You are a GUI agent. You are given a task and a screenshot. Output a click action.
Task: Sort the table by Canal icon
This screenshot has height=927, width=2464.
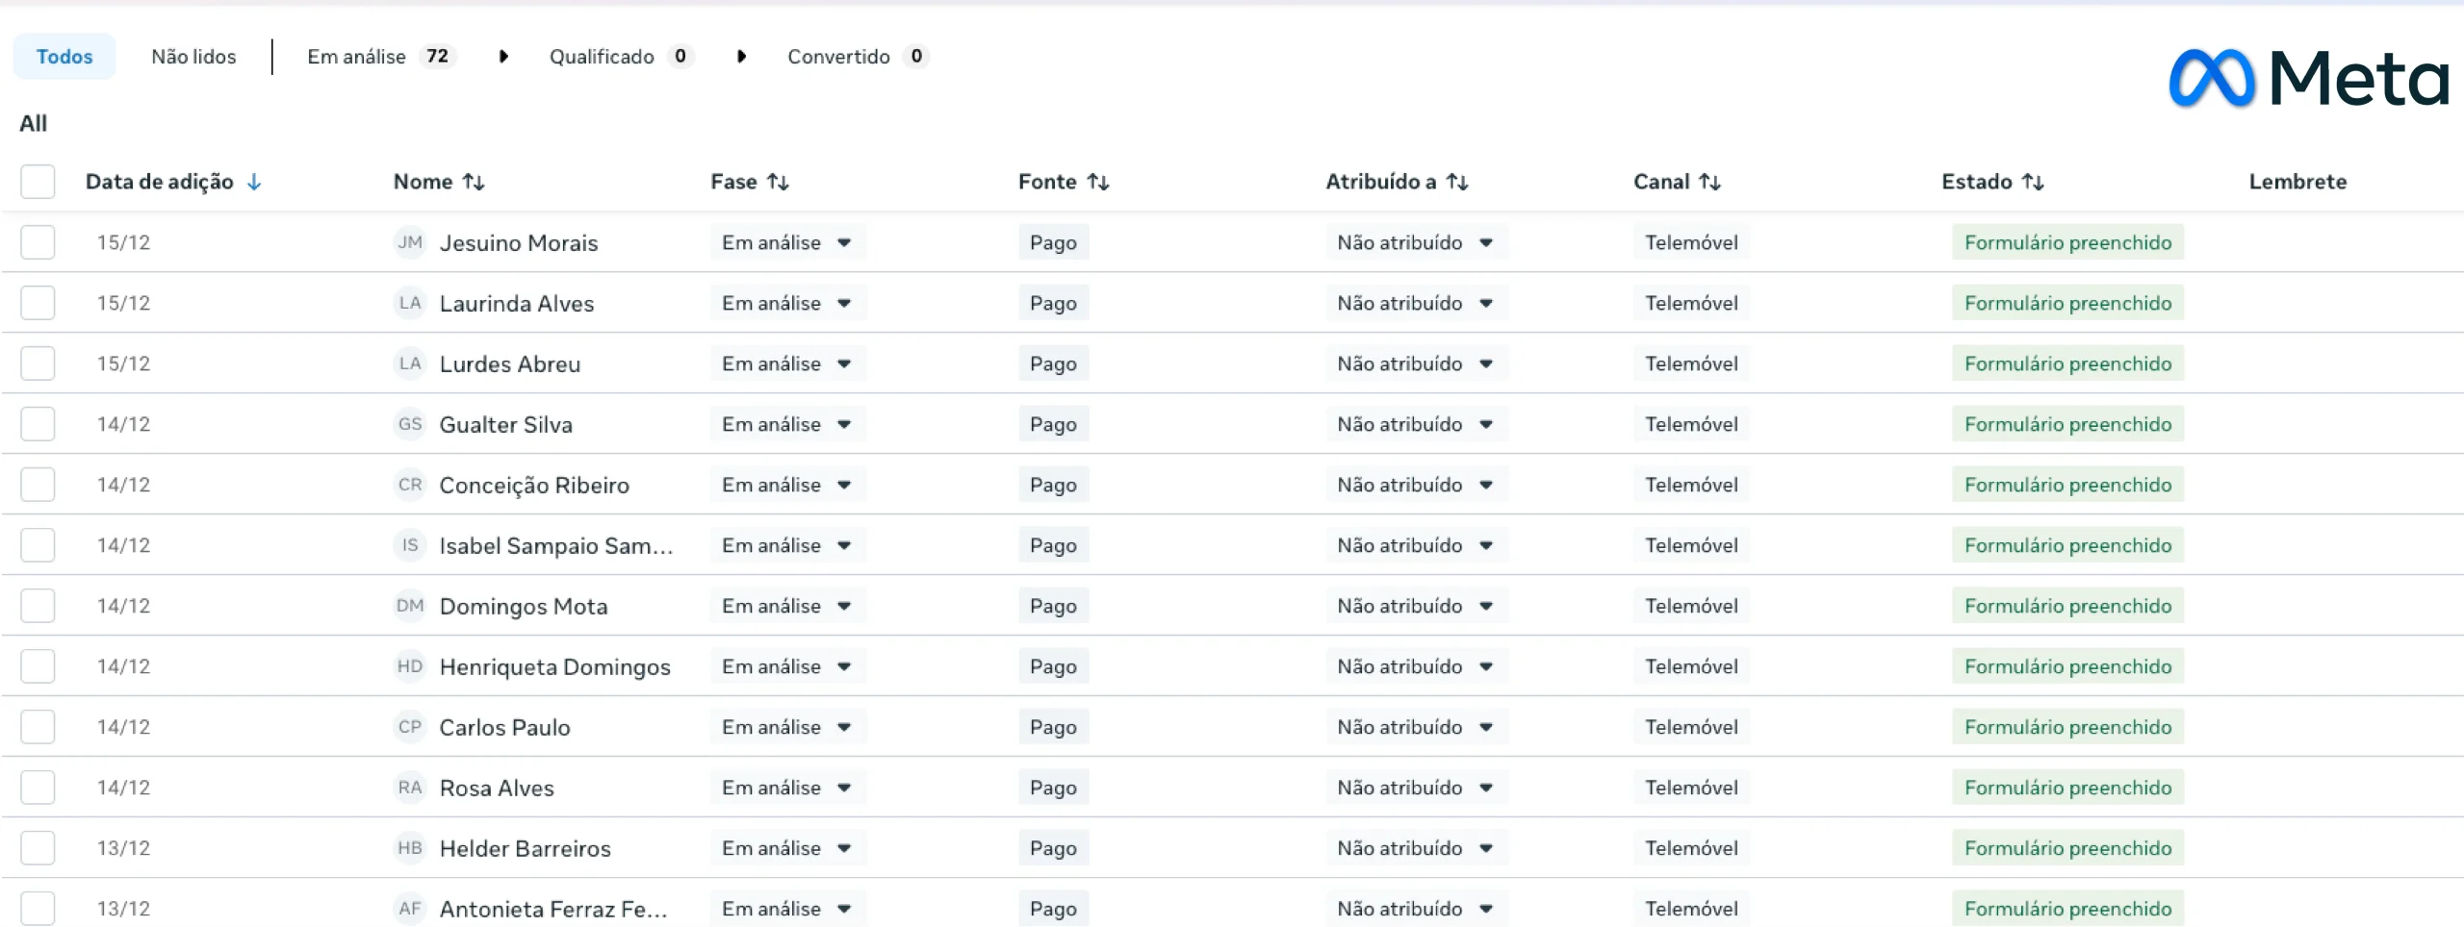(1709, 182)
